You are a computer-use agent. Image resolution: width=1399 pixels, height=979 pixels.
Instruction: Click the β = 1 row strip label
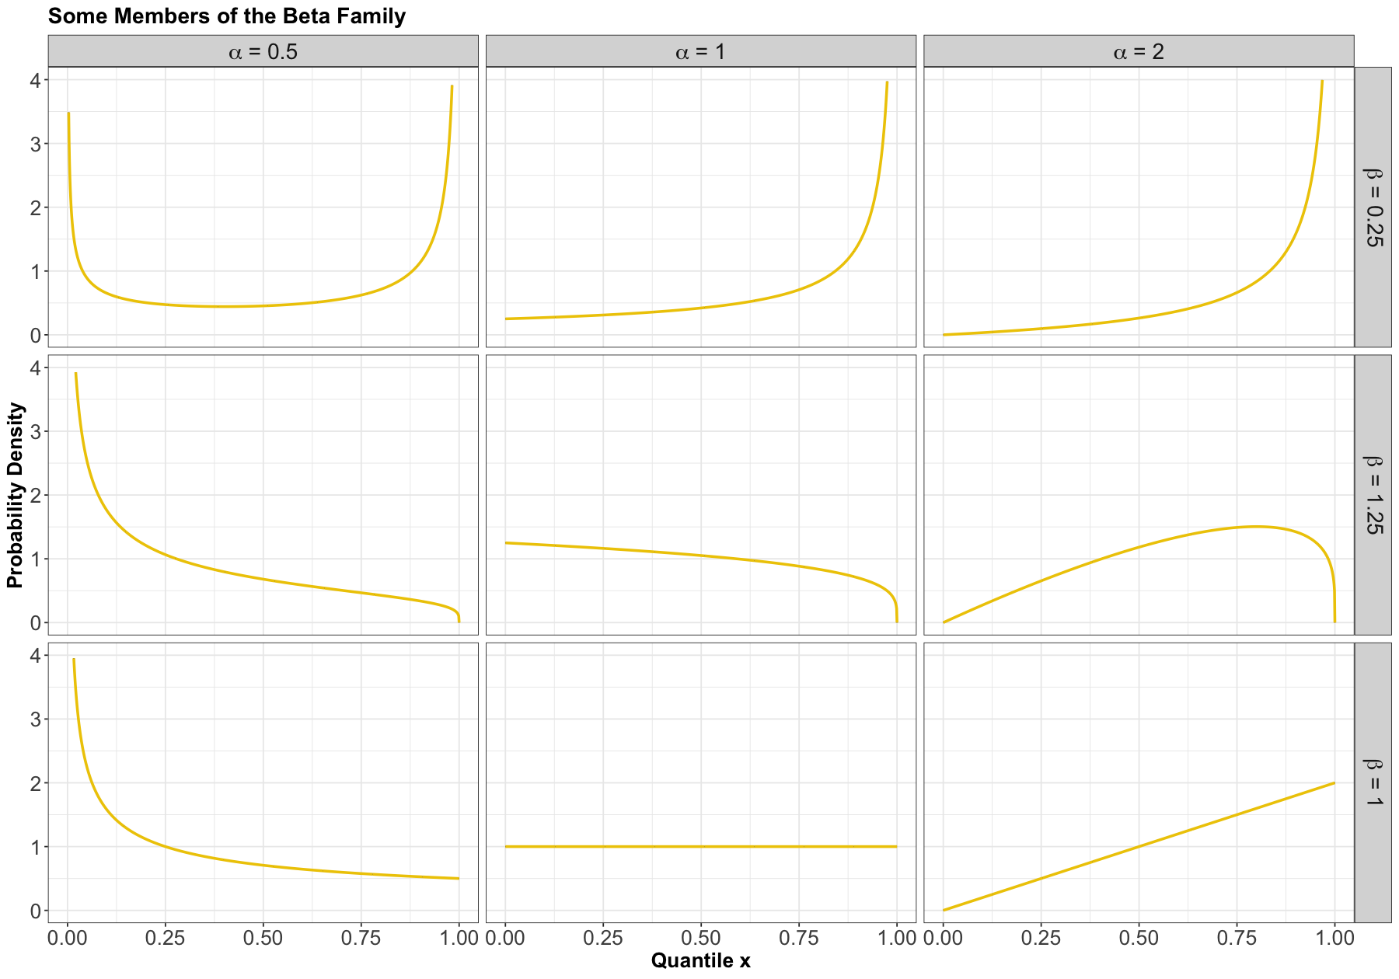1373,782
